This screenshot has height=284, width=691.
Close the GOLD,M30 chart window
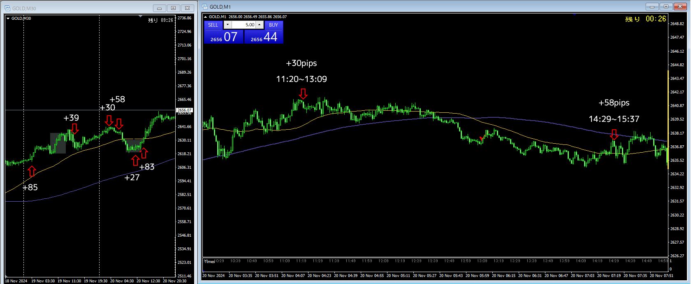click(x=187, y=8)
